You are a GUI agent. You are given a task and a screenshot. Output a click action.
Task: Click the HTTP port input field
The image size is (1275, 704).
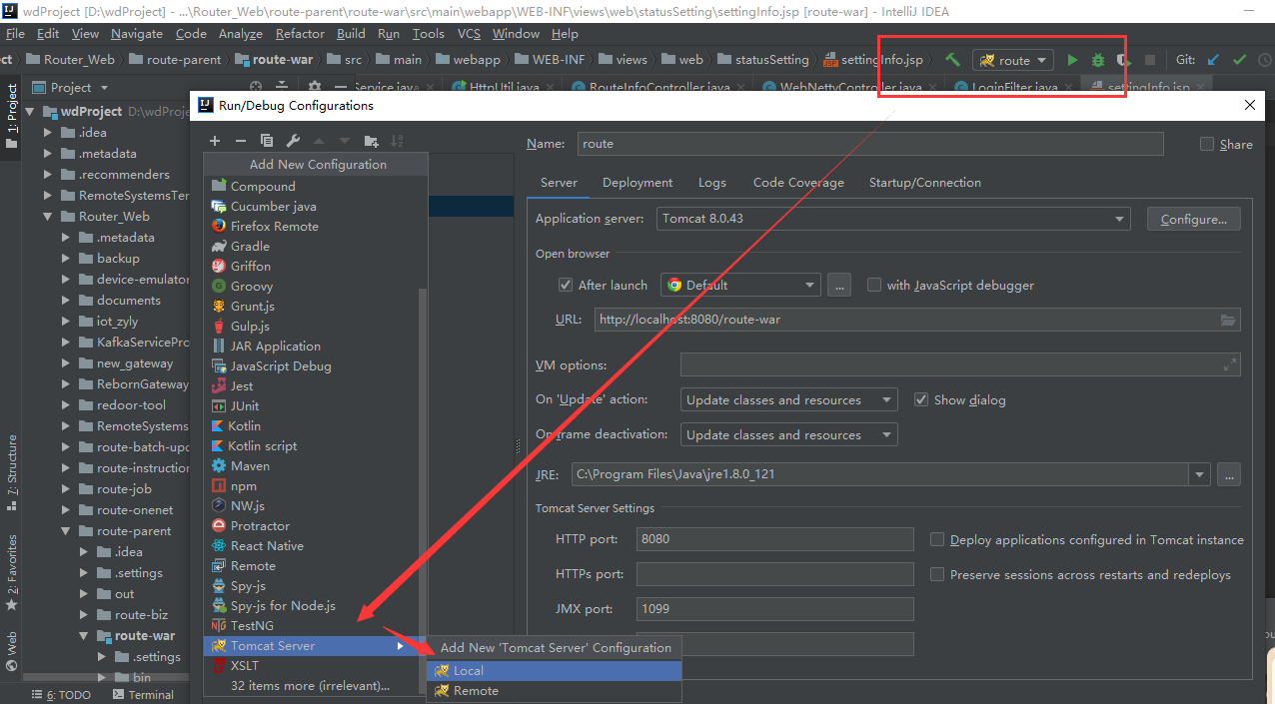[774, 539]
